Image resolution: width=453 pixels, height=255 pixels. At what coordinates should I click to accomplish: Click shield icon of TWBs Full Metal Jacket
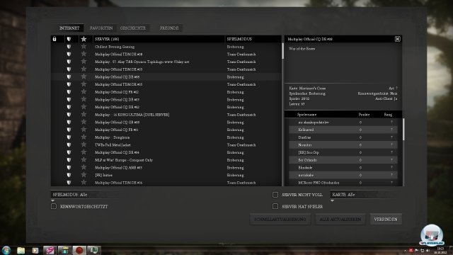point(69,144)
